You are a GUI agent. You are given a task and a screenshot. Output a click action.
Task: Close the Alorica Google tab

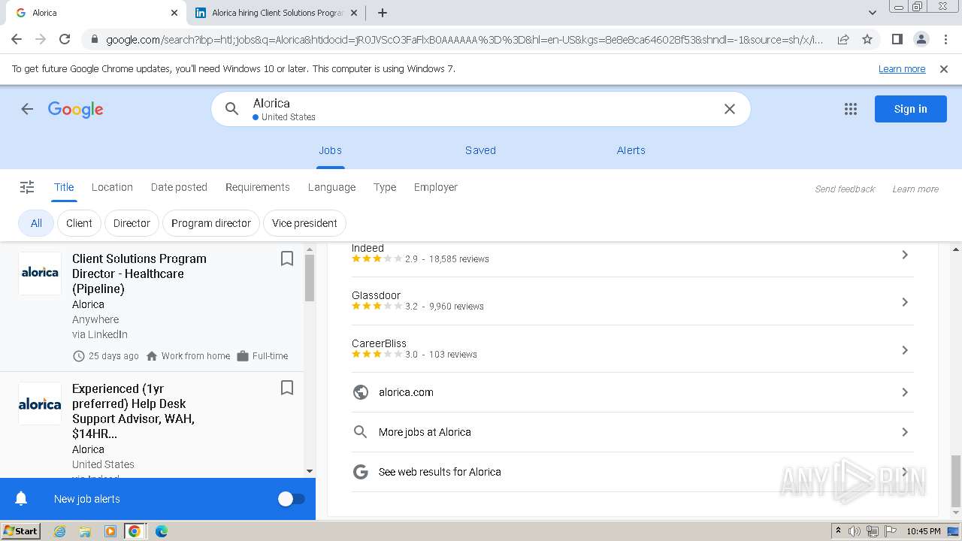click(174, 13)
